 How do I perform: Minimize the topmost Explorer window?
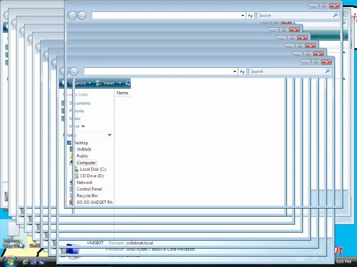click(314, 6)
